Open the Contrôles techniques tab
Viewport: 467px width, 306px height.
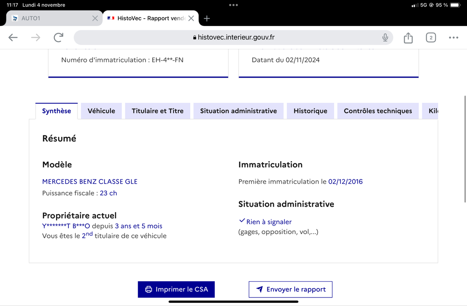(x=378, y=111)
